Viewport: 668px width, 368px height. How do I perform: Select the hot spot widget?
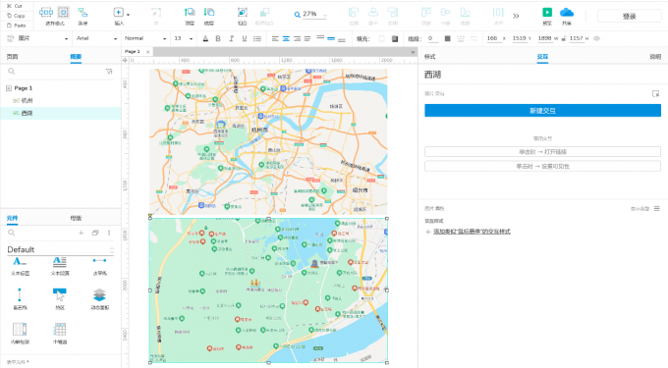[60, 297]
